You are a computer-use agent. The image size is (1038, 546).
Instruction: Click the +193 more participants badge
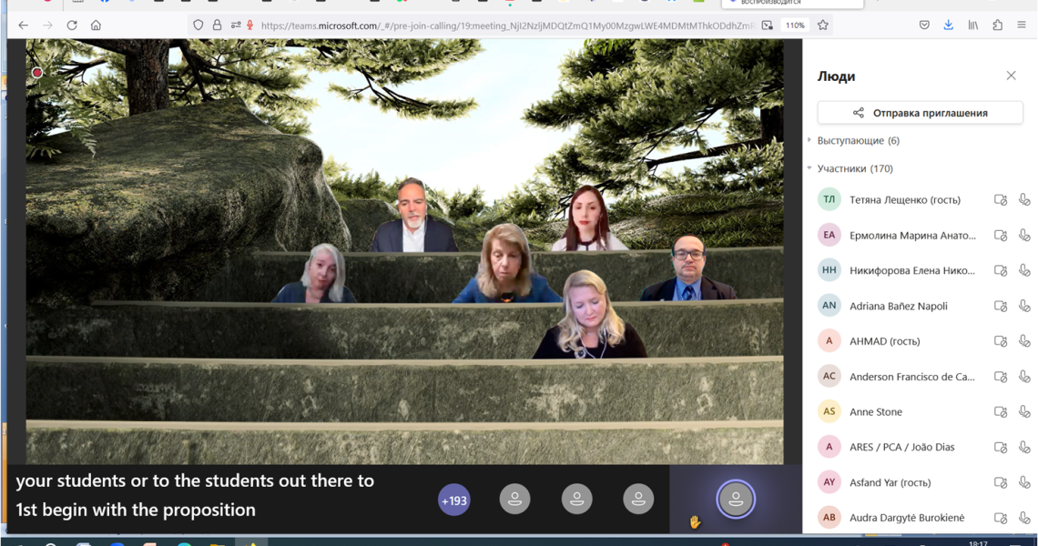click(454, 500)
